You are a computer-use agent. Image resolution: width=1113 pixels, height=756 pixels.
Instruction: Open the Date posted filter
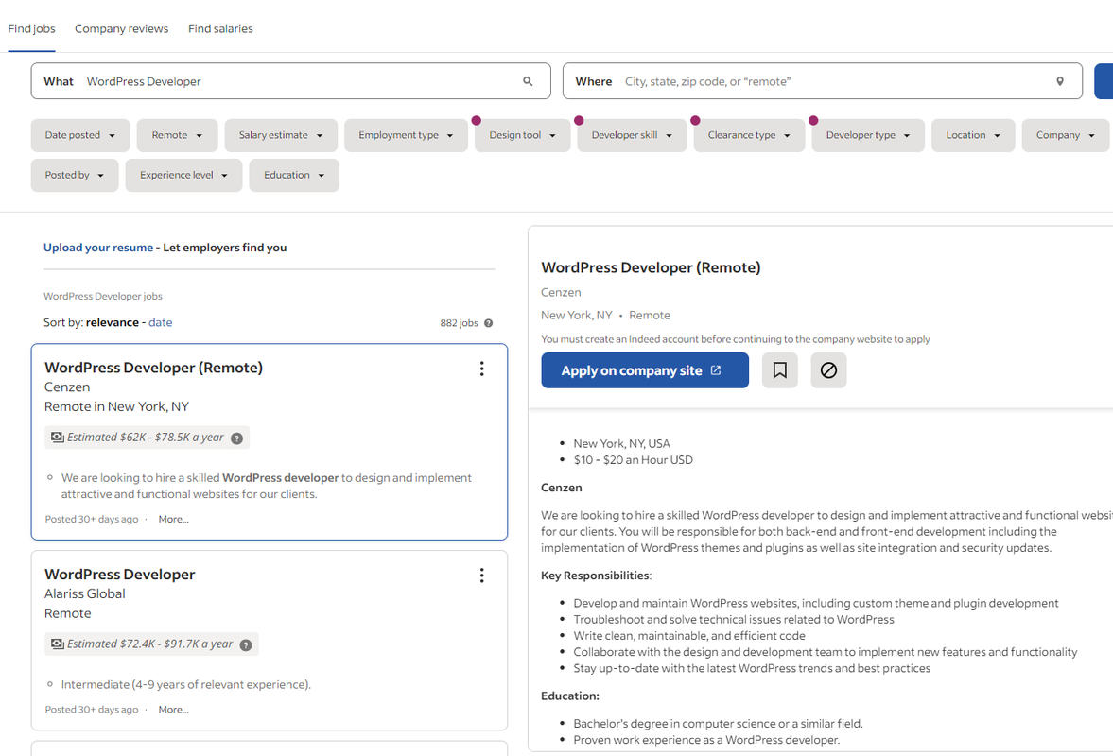point(80,135)
